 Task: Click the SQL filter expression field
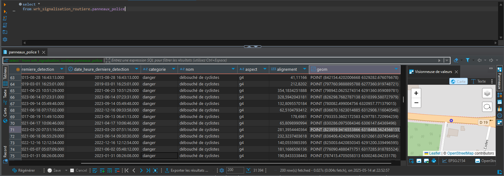(x=273, y=60)
